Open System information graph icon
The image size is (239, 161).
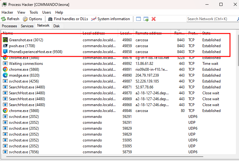pyautogui.click(x=94, y=19)
